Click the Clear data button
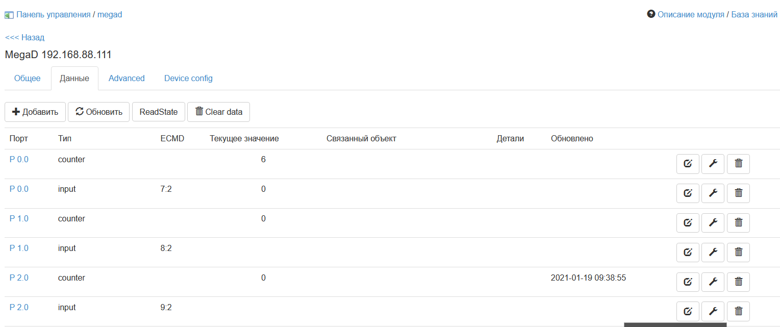 pos(218,112)
